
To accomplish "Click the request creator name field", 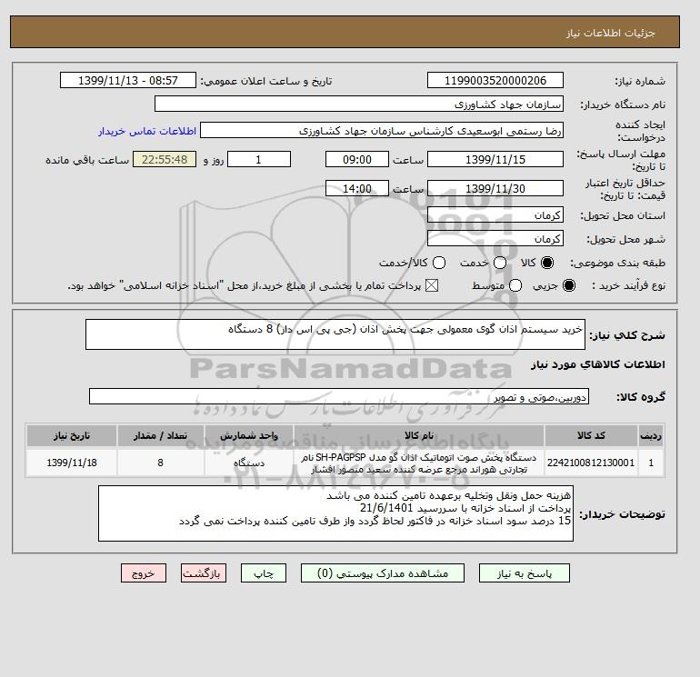I will pyautogui.click(x=382, y=131).
